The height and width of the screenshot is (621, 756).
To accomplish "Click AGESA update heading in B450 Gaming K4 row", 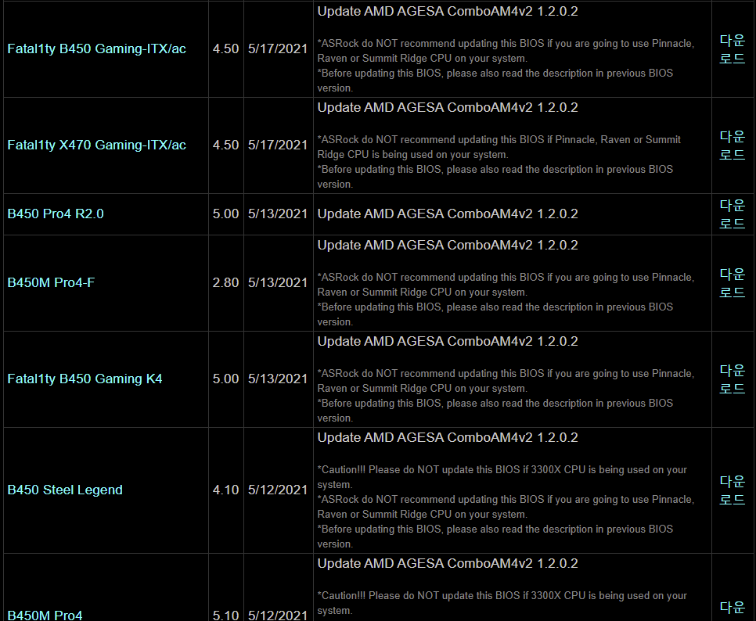I will (448, 342).
